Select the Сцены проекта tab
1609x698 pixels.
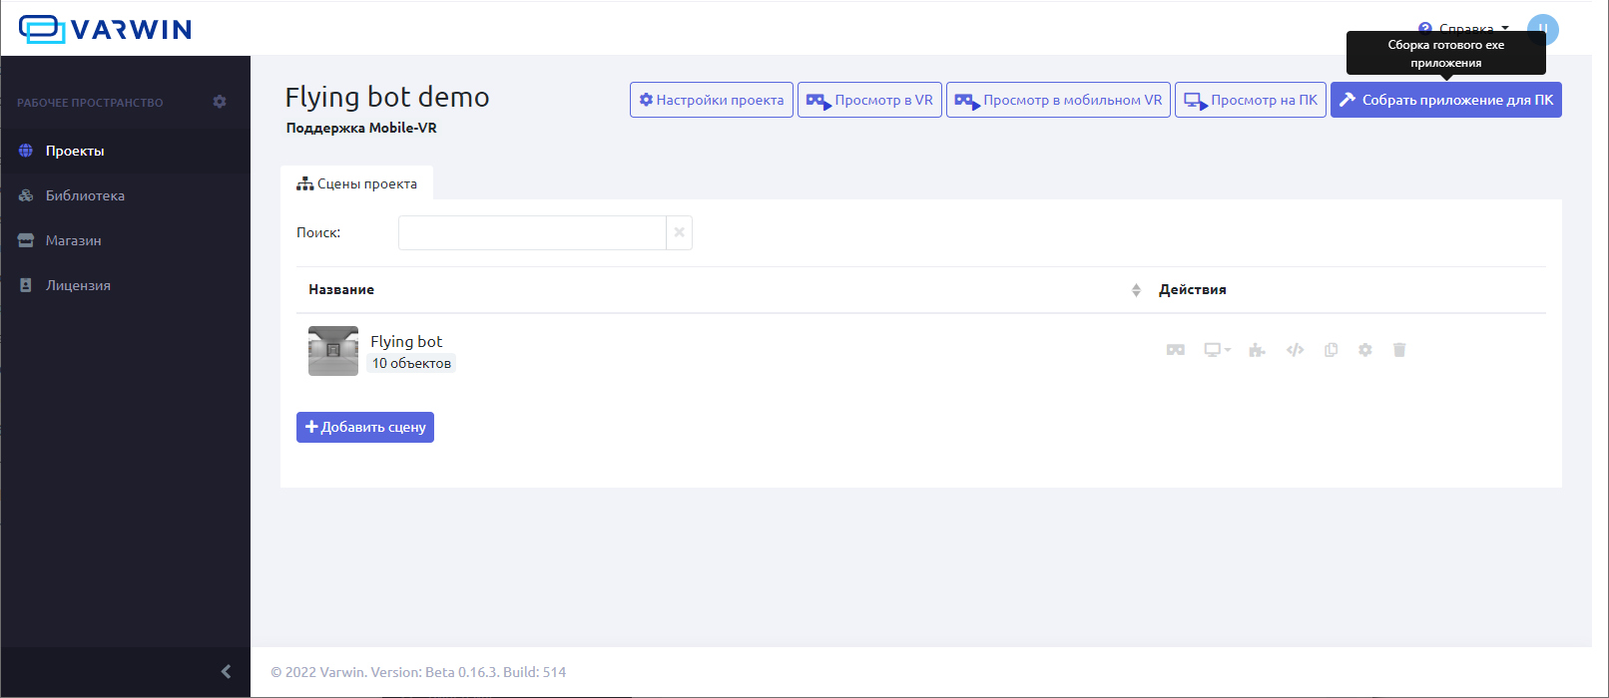(357, 183)
